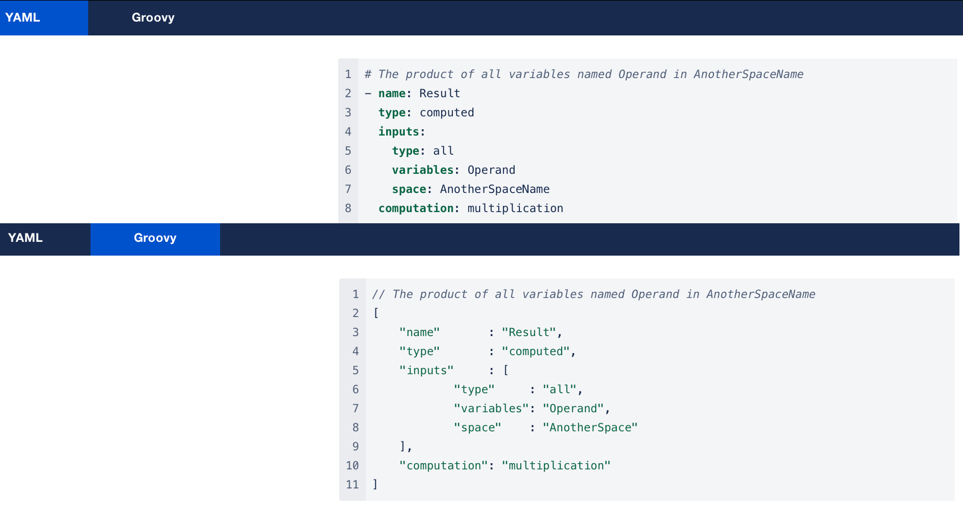This screenshot has width=963, height=507.
Task: Click 'computation: multiplication' in the YAML block
Action: click(x=470, y=208)
